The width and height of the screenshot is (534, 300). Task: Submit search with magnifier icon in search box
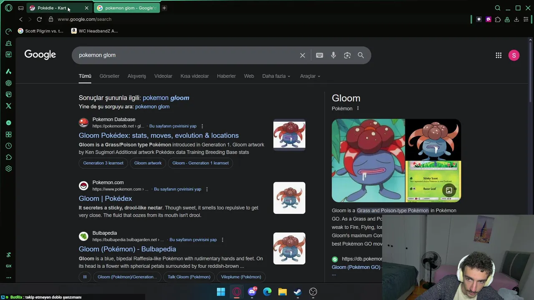point(361,55)
